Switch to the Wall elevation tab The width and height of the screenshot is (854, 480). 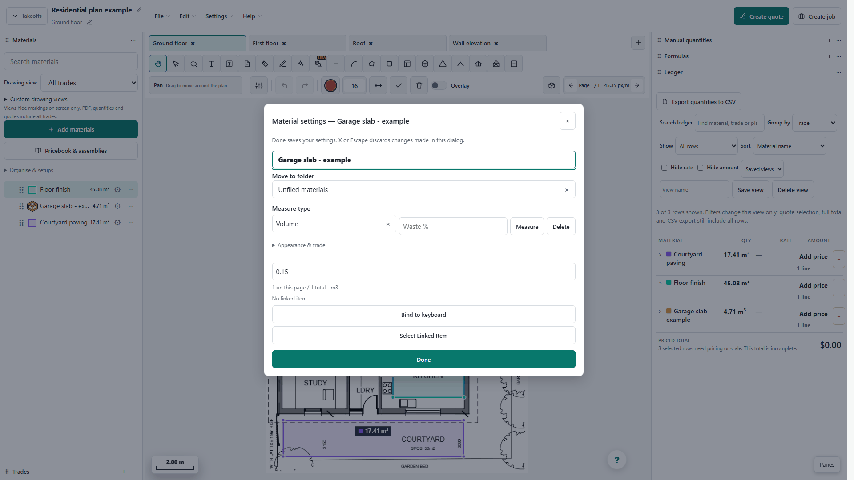click(x=497, y=44)
